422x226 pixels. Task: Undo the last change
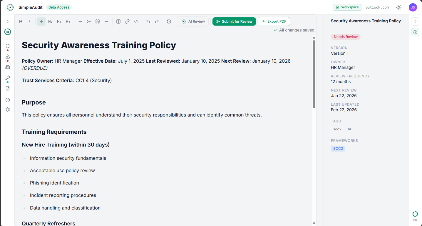pos(148,21)
